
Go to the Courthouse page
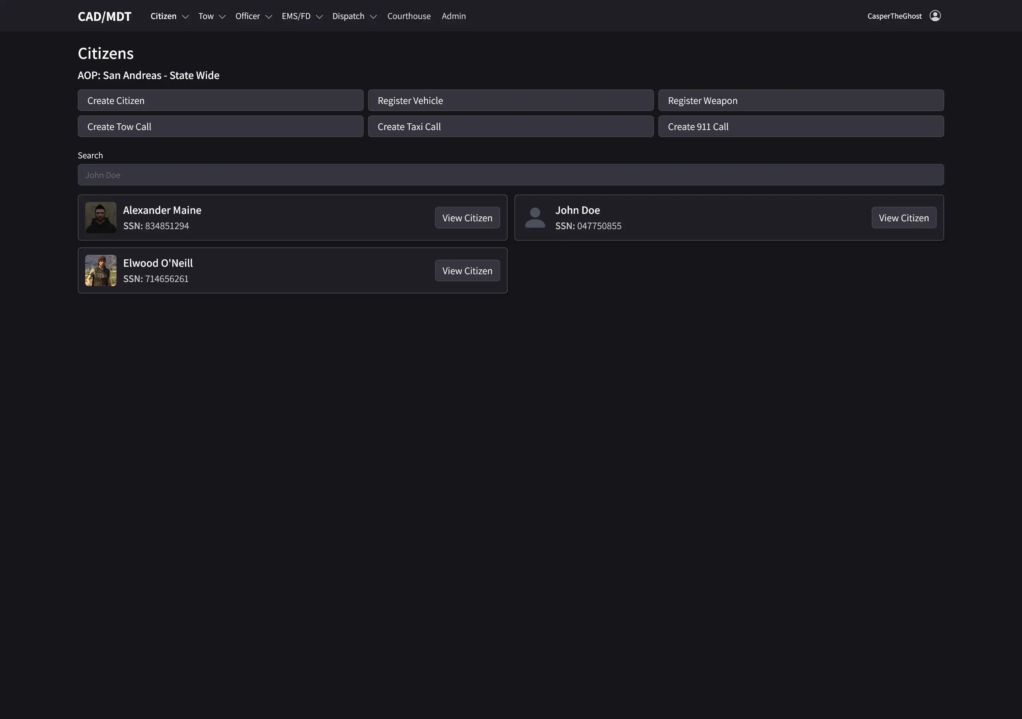409,16
